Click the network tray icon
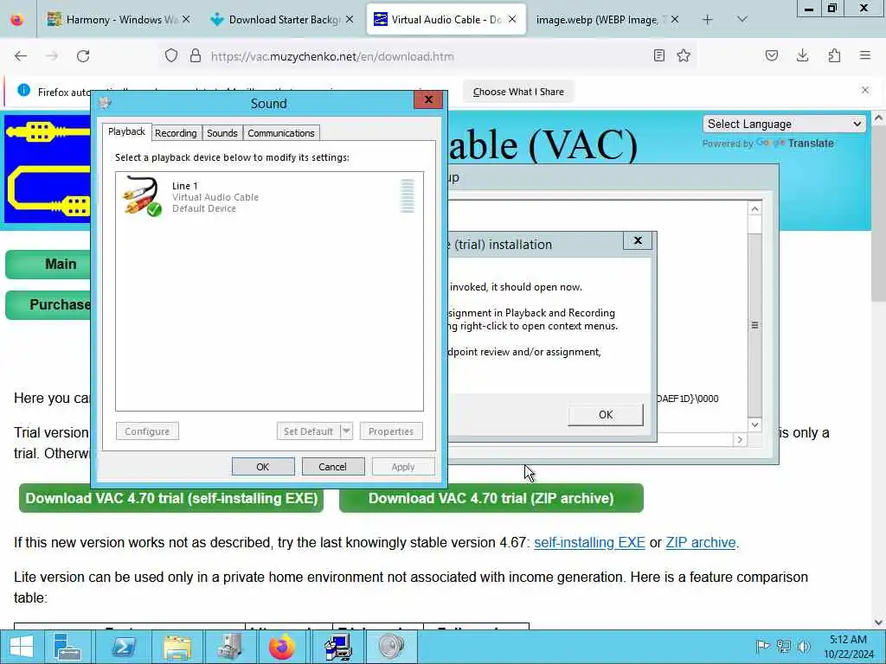The height and width of the screenshot is (664, 886). pyautogui.click(x=784, y=647)
